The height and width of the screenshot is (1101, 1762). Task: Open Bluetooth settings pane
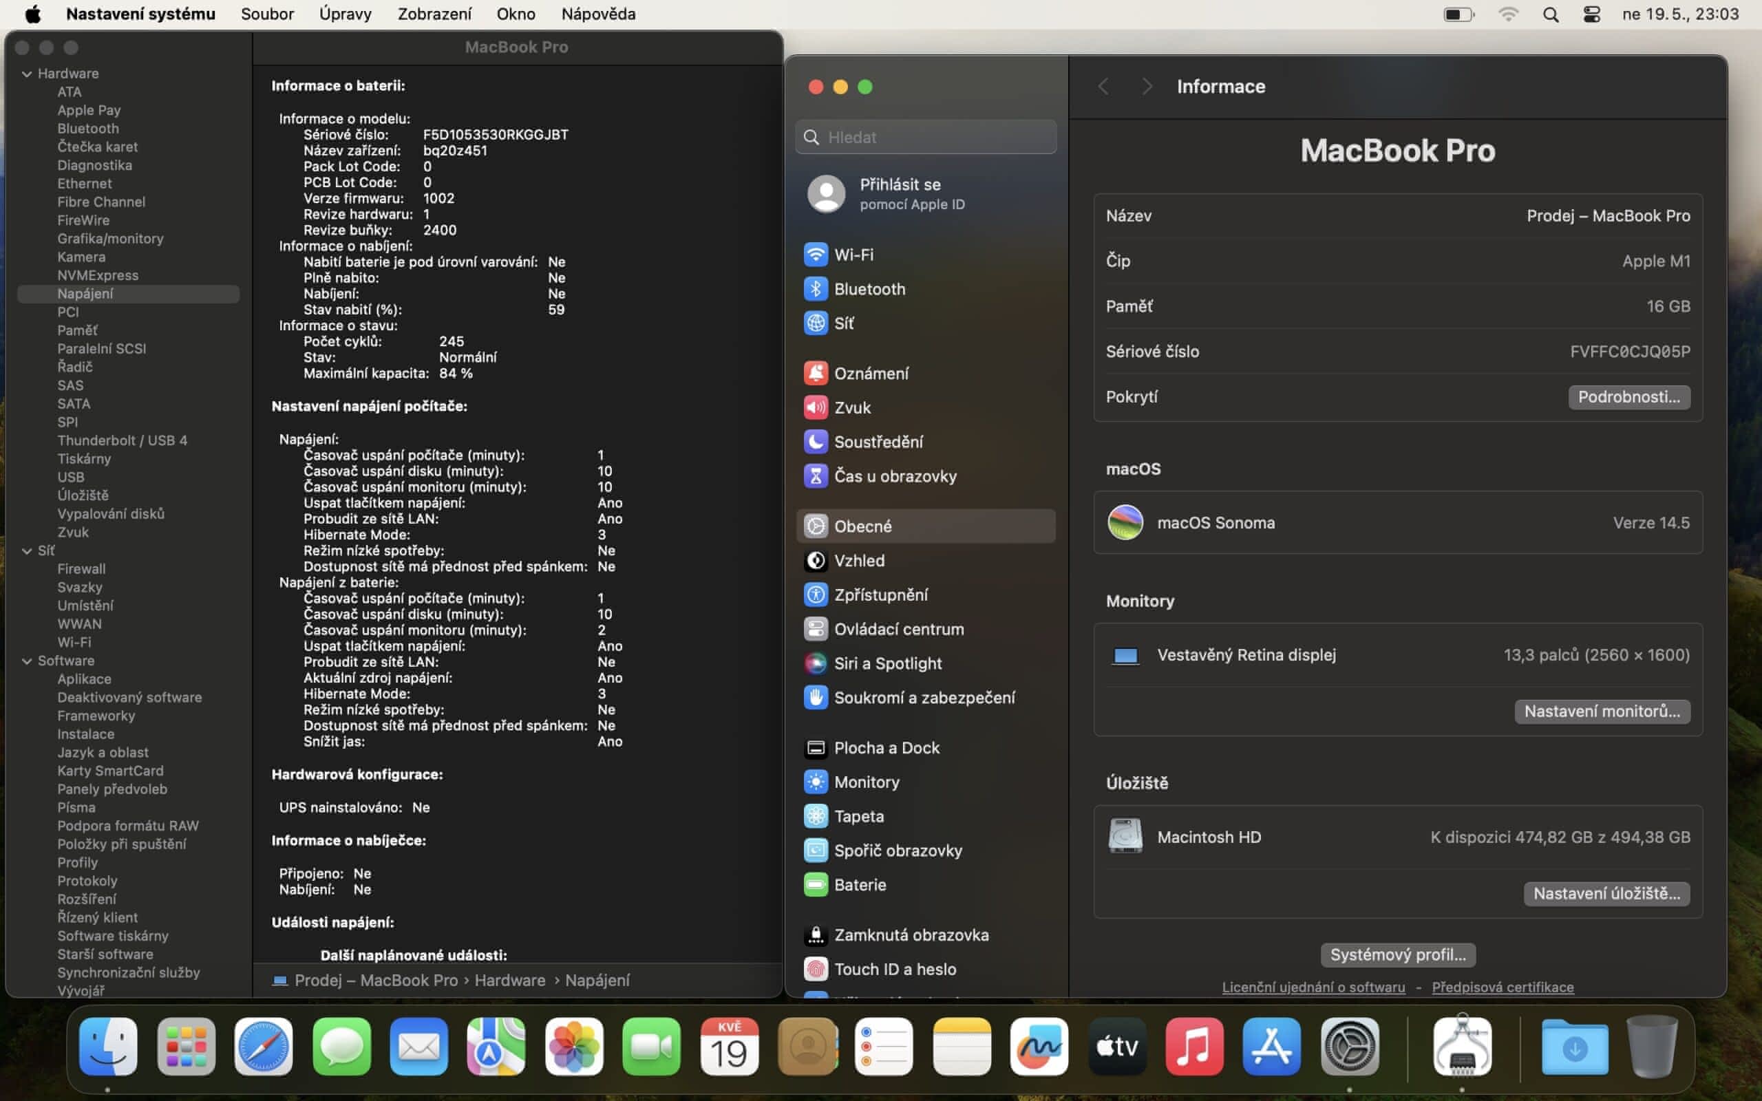(869, 289)
